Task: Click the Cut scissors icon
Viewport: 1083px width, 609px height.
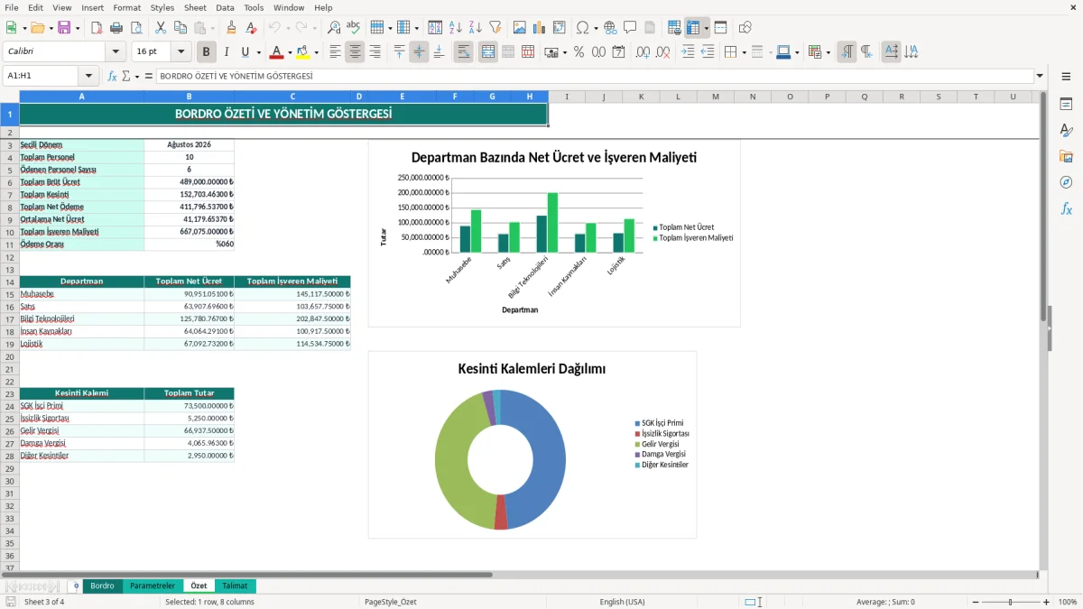Action: (160, 28)
